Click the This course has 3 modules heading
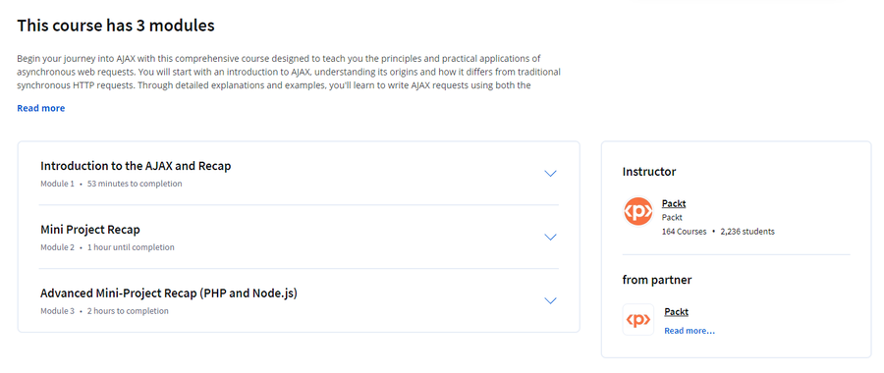Screen dimensions: 884x373 (x=116, y=26)
